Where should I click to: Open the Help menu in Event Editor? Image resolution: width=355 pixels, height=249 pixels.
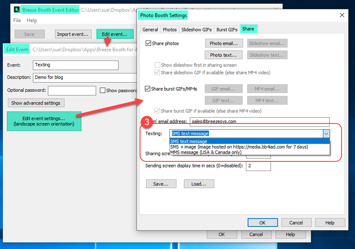(32, 20)
